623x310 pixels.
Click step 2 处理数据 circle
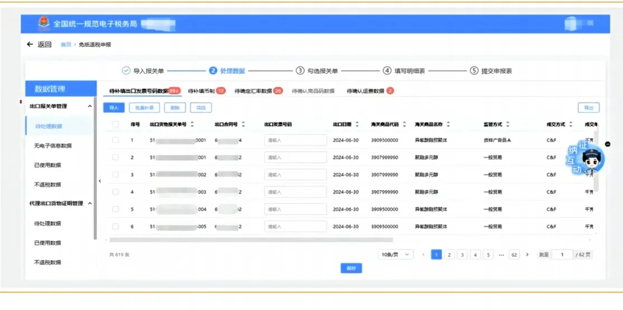tap(213, 70)
